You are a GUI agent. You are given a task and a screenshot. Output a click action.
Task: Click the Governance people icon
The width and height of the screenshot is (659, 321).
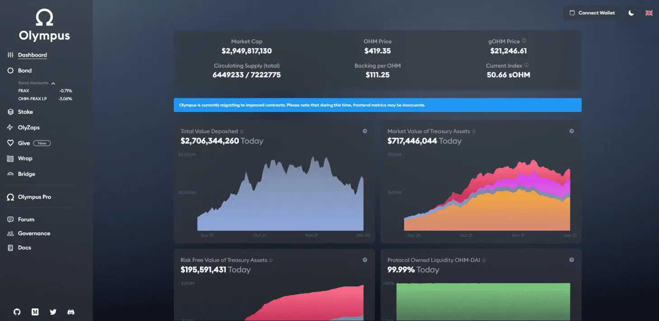(x=10, y=233)
